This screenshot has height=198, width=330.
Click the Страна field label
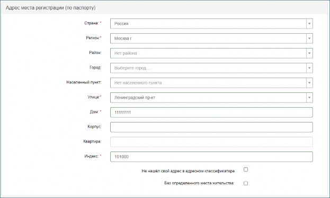[x=93, y=23]
